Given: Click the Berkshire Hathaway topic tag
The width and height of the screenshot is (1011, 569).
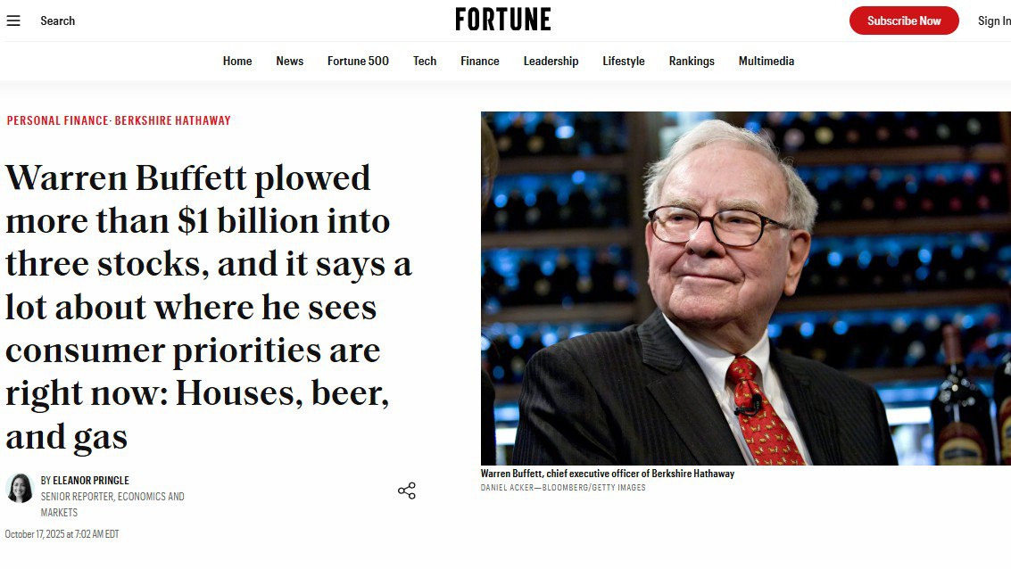Looking at the screenshot, I should (x=173, y=120).
